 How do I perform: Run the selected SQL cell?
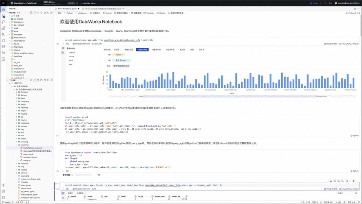click(x=56, y=184)
